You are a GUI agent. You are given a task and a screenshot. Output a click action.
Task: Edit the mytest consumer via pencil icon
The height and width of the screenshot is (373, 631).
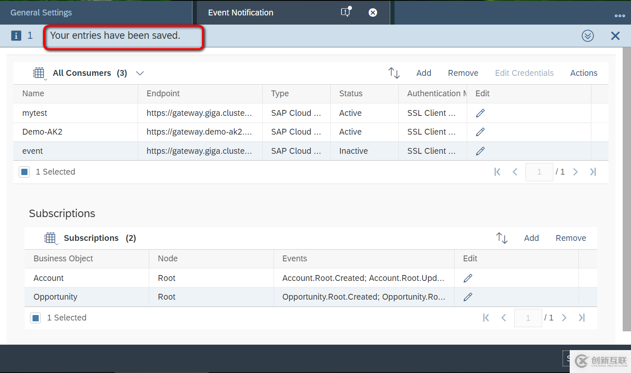click(x=480, y=113)
